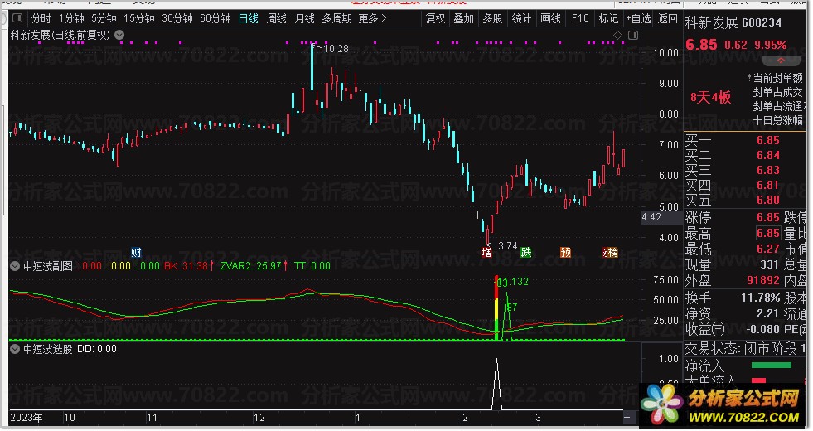Click the 净资 value 2.21

click(x=767, y=314)
